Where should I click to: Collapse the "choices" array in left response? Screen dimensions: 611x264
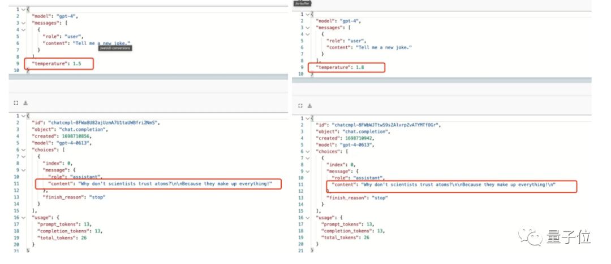[x=23, y=149]
